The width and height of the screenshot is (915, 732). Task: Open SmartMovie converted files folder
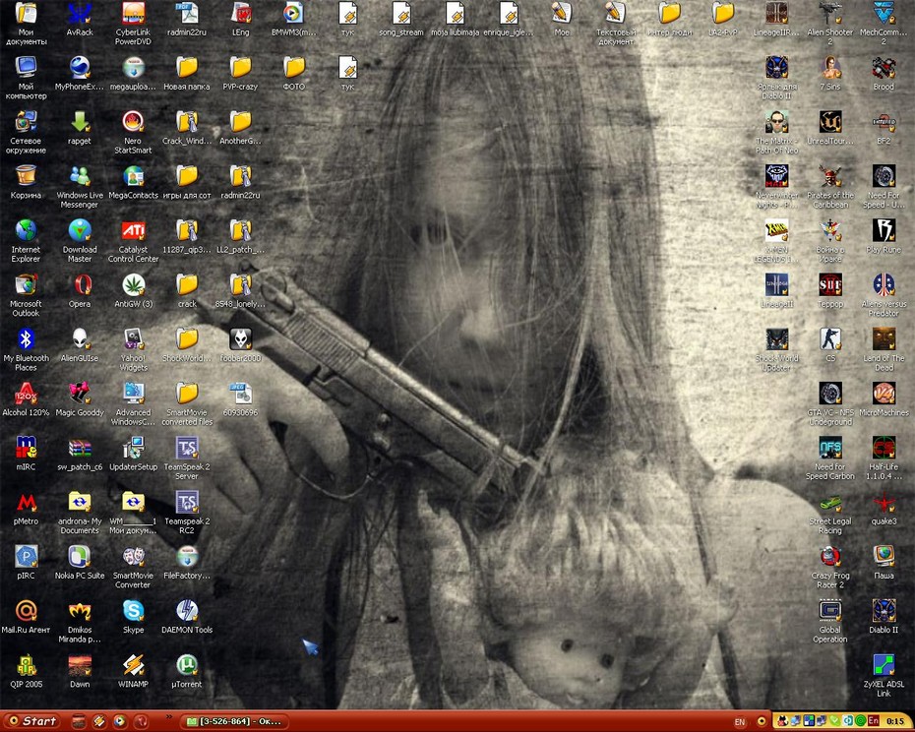[x=187, y=404]
